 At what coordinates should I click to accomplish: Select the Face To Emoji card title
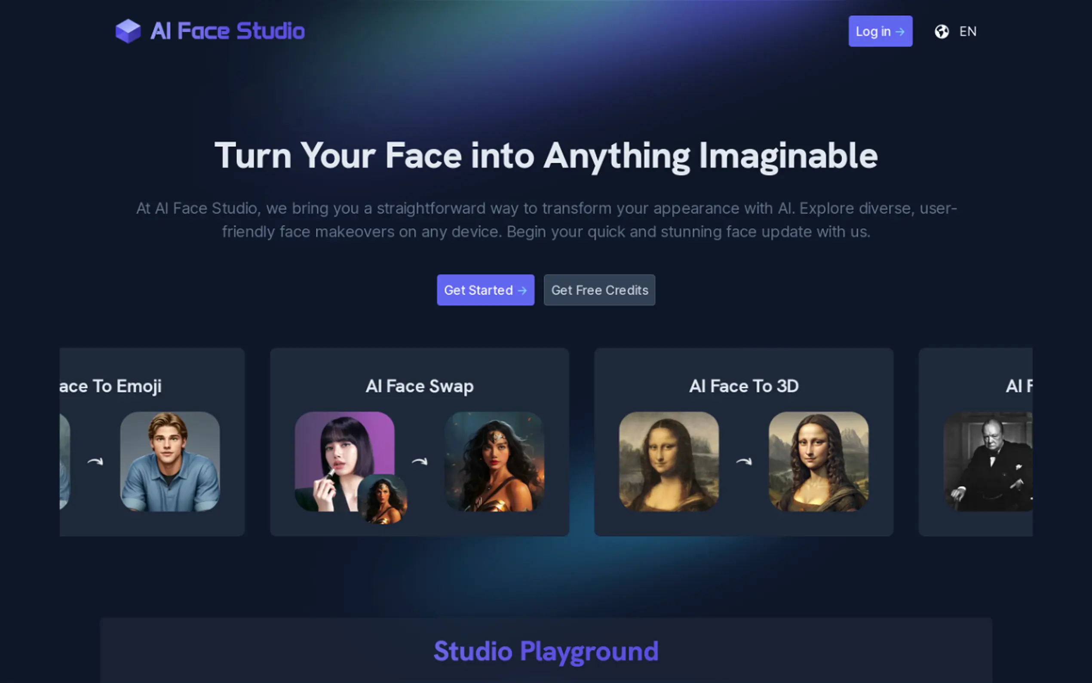pos(110,386)
